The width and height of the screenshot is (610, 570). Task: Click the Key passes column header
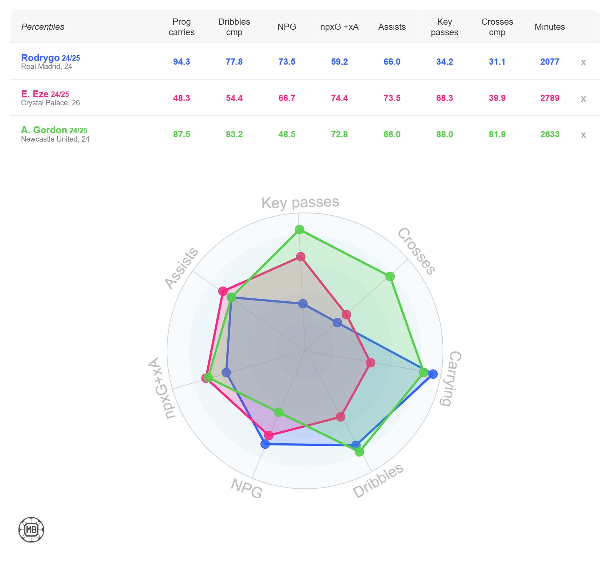point(444,27)
